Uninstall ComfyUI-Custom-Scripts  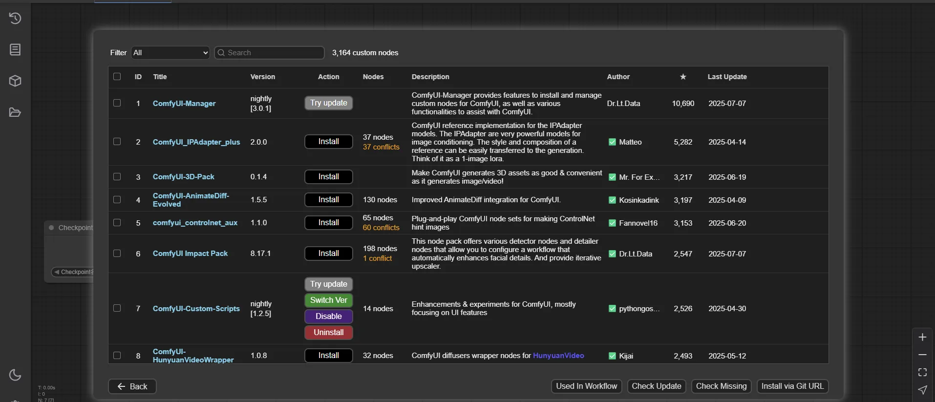(329, 333)
